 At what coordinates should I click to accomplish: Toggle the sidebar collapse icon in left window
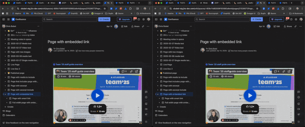click(x=3, y=19)
